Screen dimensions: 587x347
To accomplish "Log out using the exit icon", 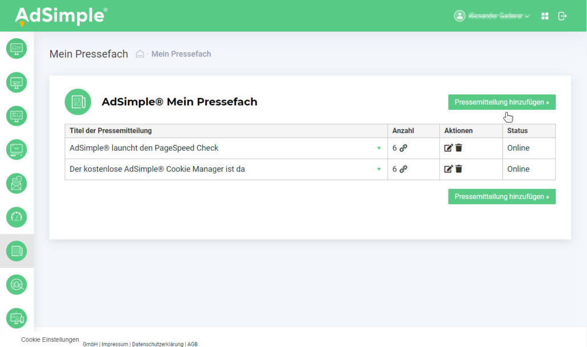I will click(x=562, y=16).
